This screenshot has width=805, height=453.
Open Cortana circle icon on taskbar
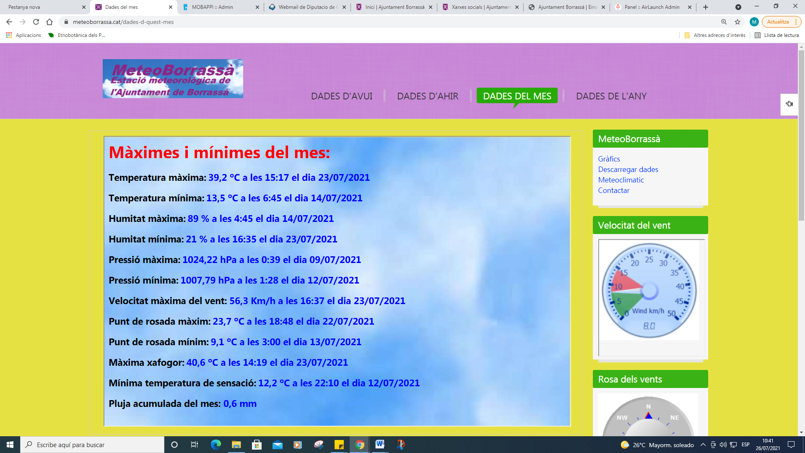click(x=174, y=445)
